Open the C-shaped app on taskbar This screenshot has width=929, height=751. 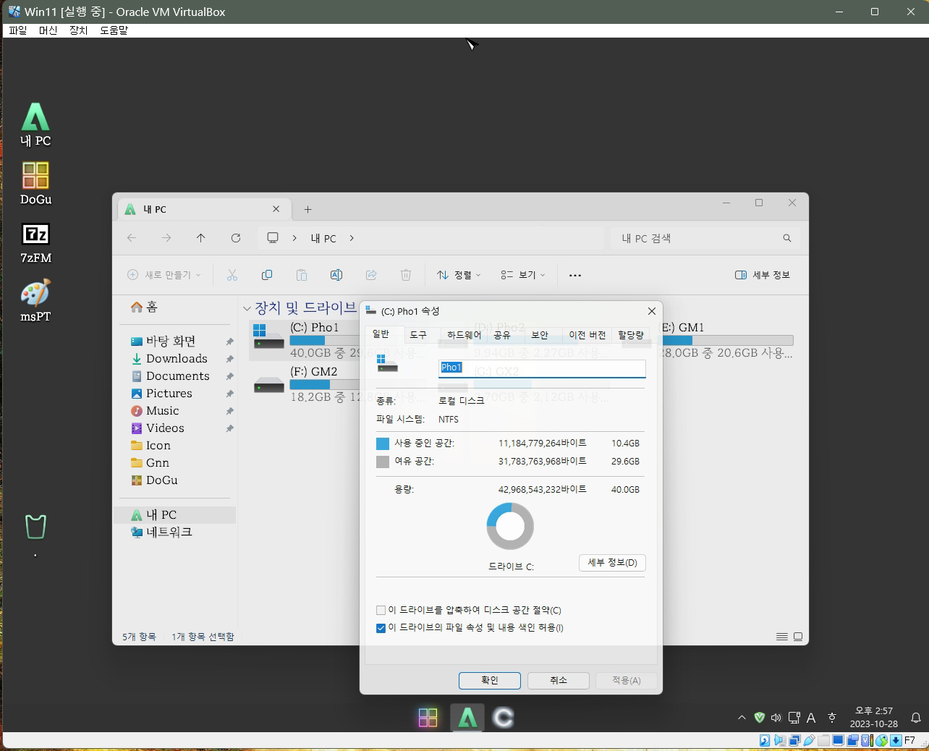(504, 718)
